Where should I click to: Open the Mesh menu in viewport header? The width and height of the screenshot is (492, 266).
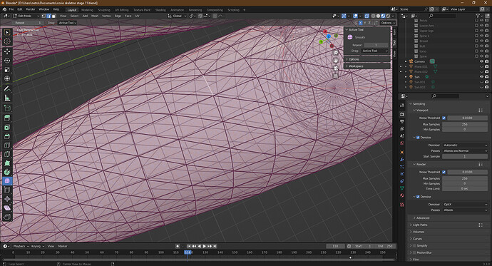[x=95, y=16]
